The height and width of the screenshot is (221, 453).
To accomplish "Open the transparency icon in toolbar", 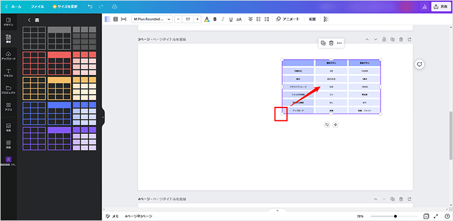I will tap(326, 19).
